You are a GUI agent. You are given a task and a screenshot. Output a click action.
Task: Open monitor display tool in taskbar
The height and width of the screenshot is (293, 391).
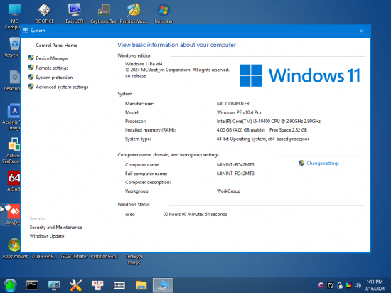pyautogui.click(x=54, y=285)
